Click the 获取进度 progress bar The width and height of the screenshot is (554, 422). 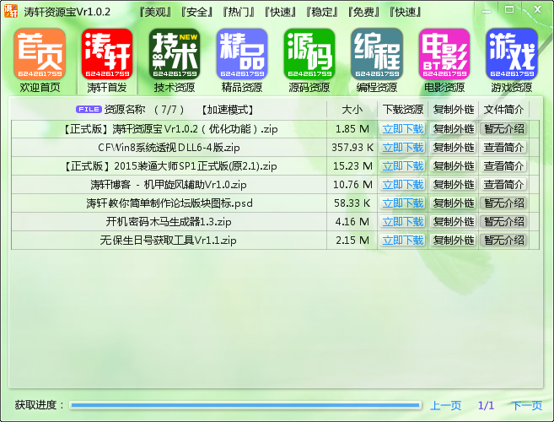245,405
